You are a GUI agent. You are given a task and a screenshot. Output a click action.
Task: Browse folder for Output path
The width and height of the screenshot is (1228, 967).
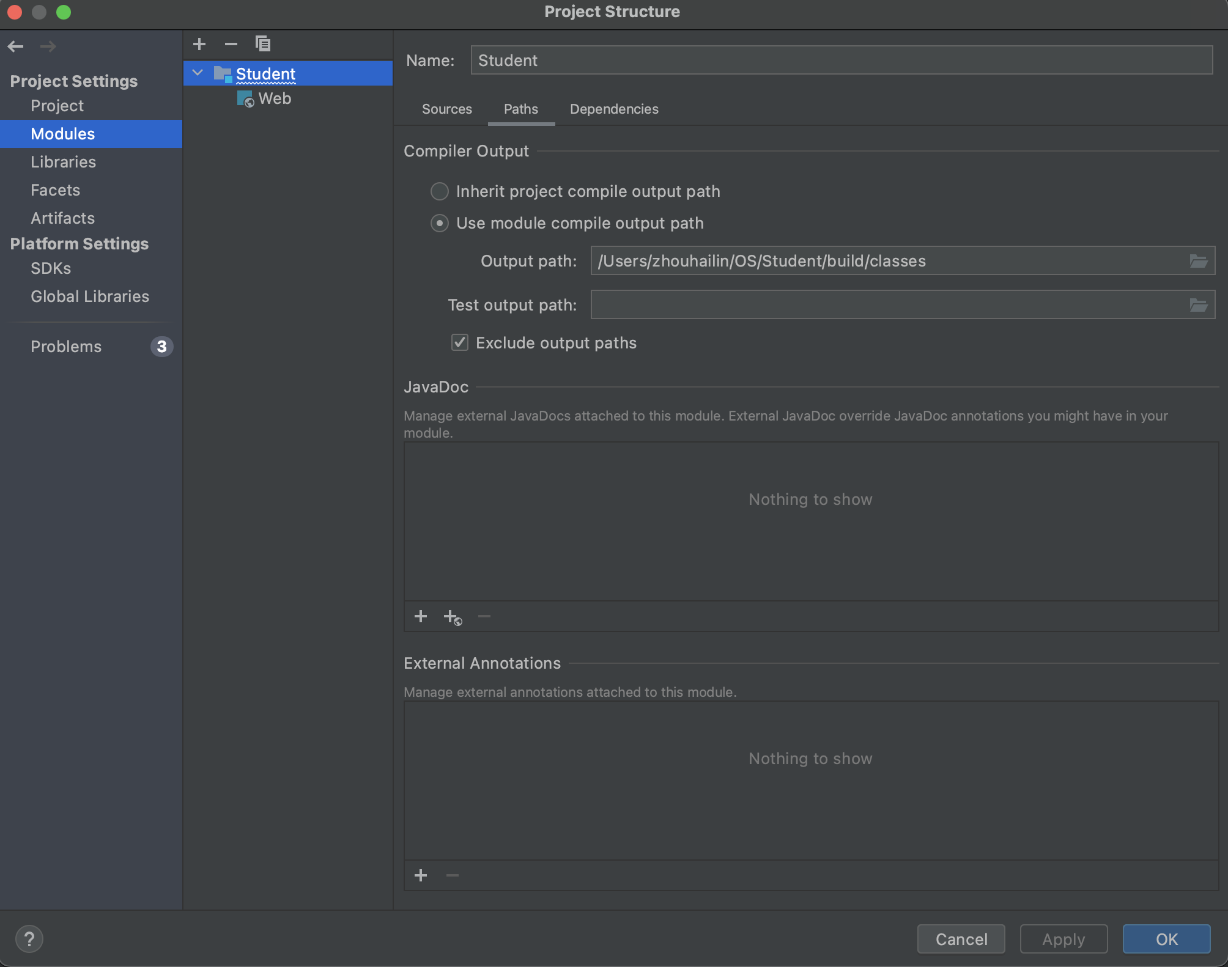coord(1198,262)
